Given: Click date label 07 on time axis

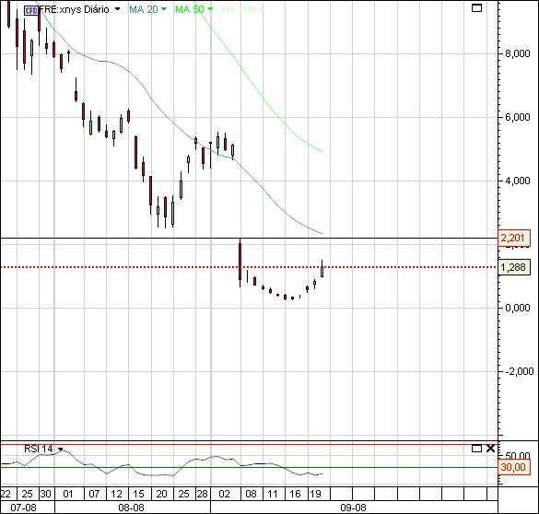Looking at the screenshot, I should click(x=94, y=494).
